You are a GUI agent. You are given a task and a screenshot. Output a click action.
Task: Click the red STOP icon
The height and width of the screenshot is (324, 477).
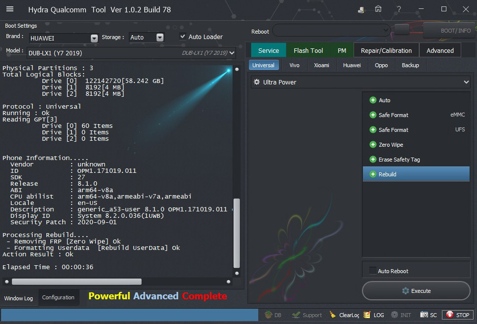click(x=450, y=315)
